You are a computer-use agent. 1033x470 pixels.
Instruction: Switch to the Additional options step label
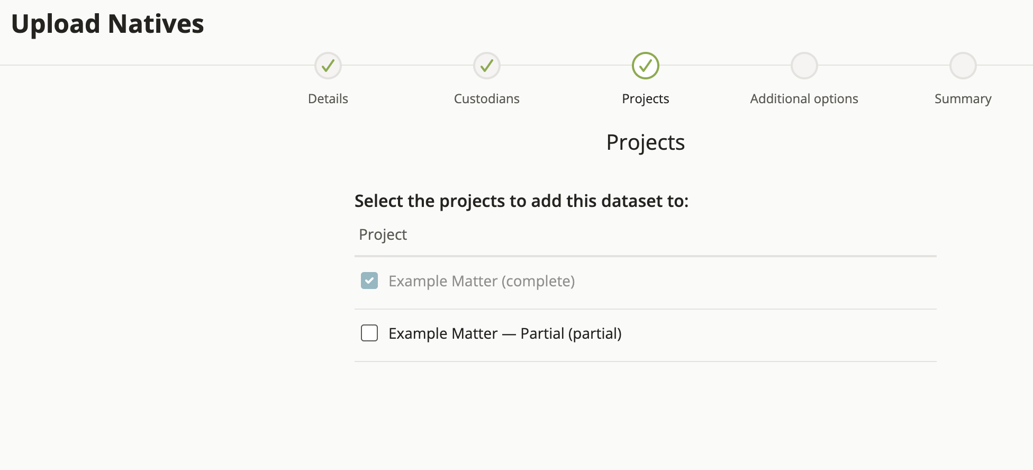(x=804, y=99)
